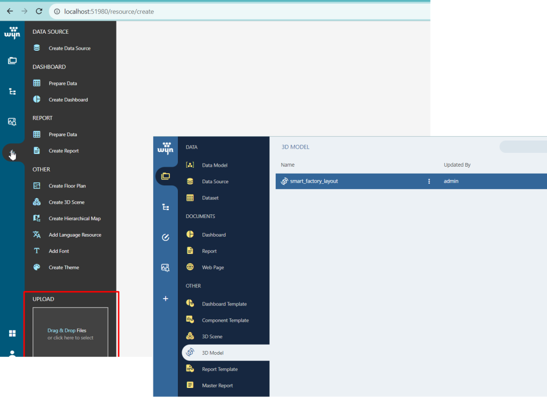The image size is (547, 397).
Task: Click the plus icon in the blue sidebar
Action: pyautogui.click(x=166, y=299)
